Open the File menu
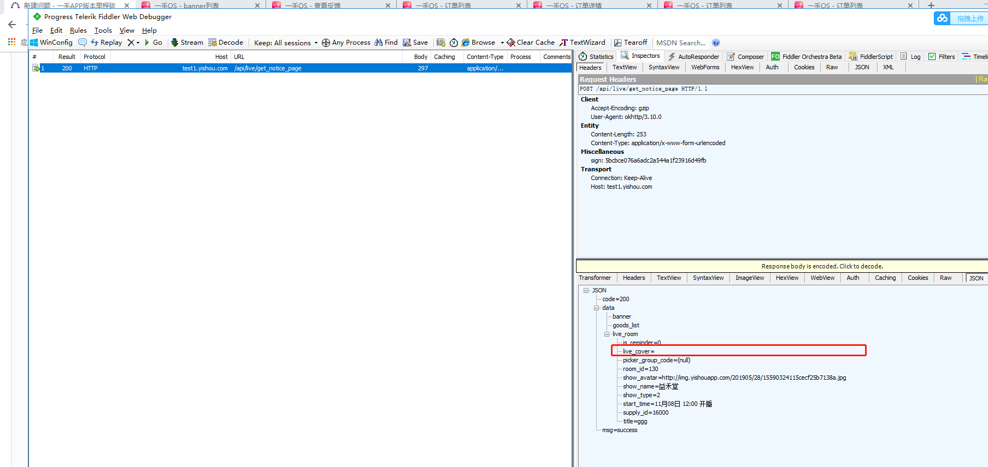The width and height of the screenshot is (988, 467). (37, 31)
